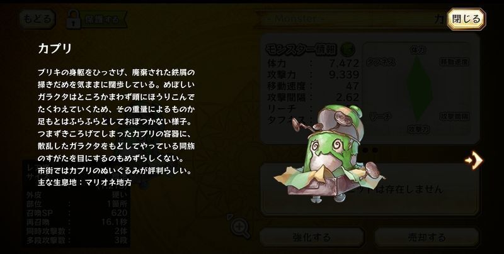The image size is (504, 254).
Task: Click the 攻撃力 stat row showing 9,339
Action: [312, 75]
